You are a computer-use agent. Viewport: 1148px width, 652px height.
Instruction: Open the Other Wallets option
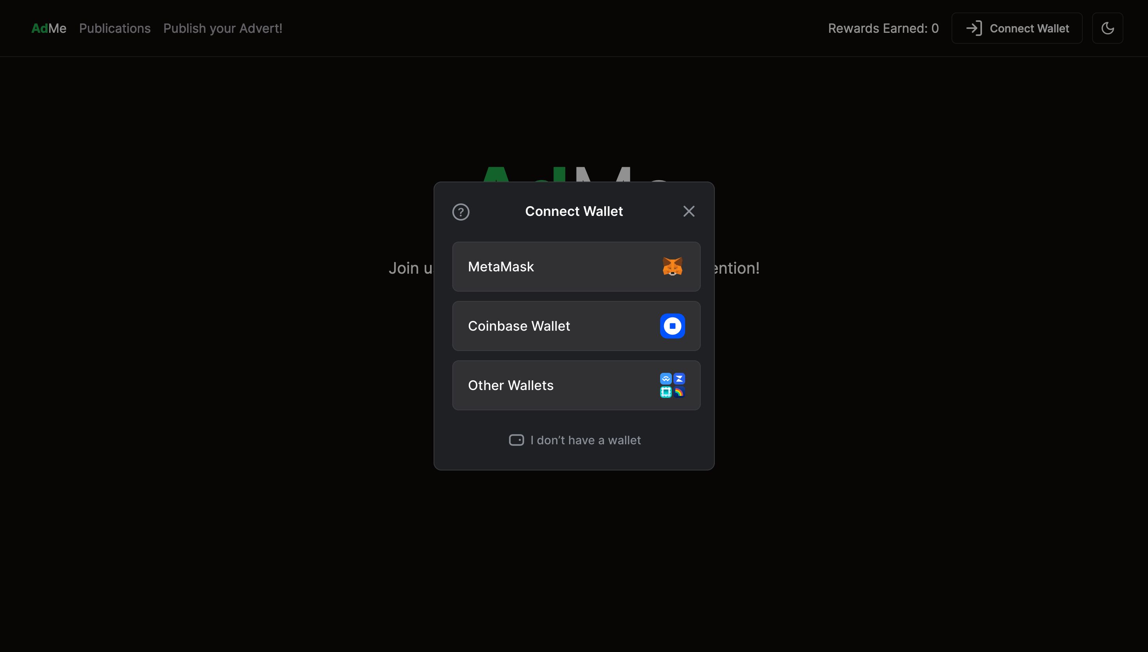[576, 385]
